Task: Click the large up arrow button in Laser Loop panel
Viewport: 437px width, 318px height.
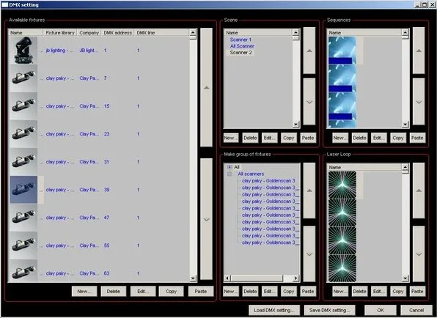Action: 419,191
